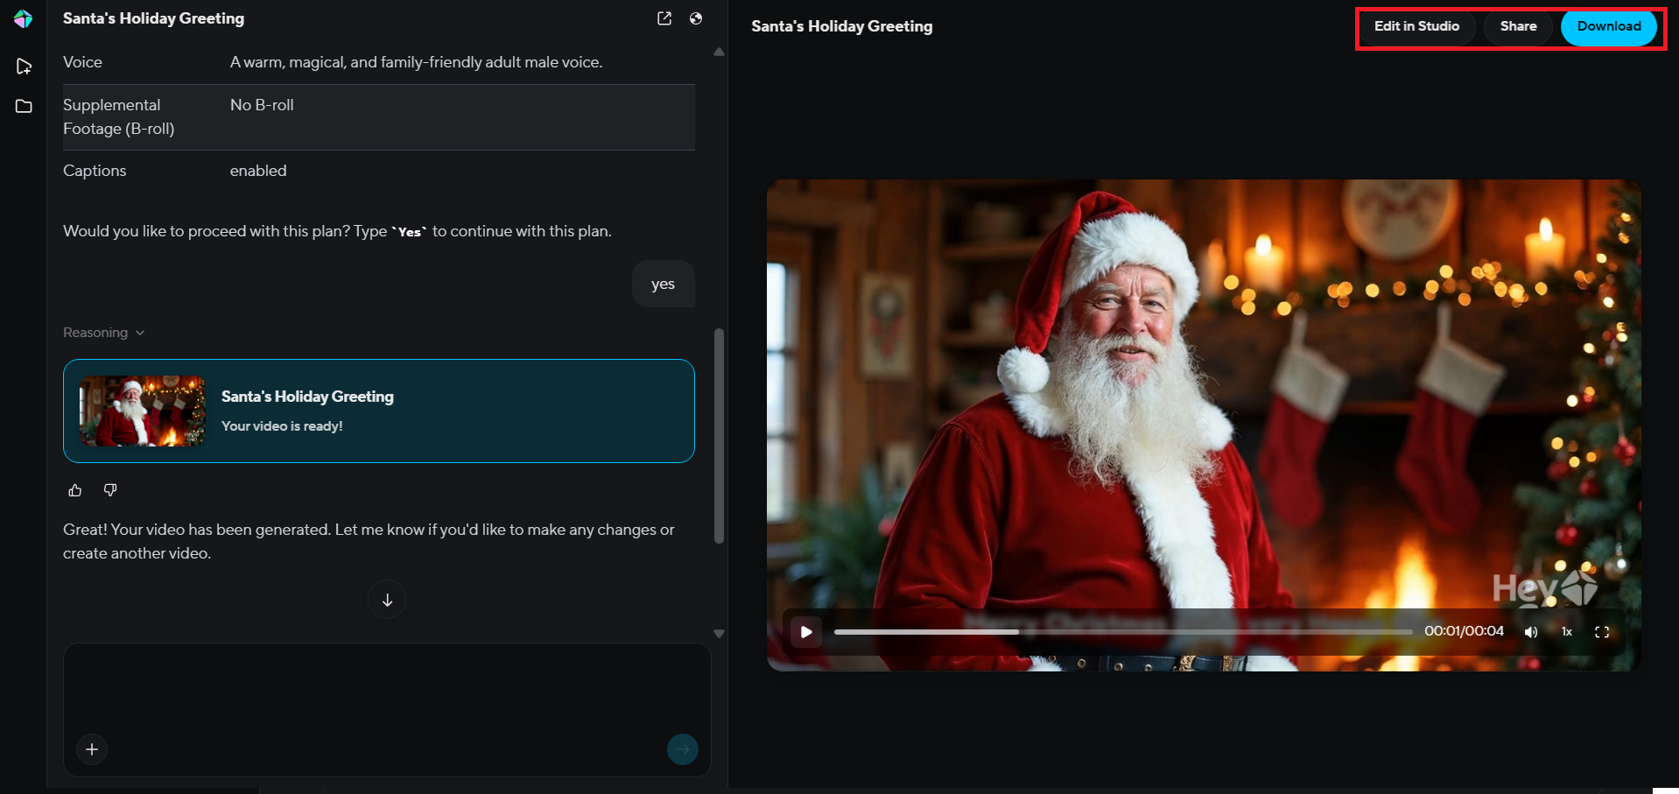Click the chat message input box

(387, 710)
